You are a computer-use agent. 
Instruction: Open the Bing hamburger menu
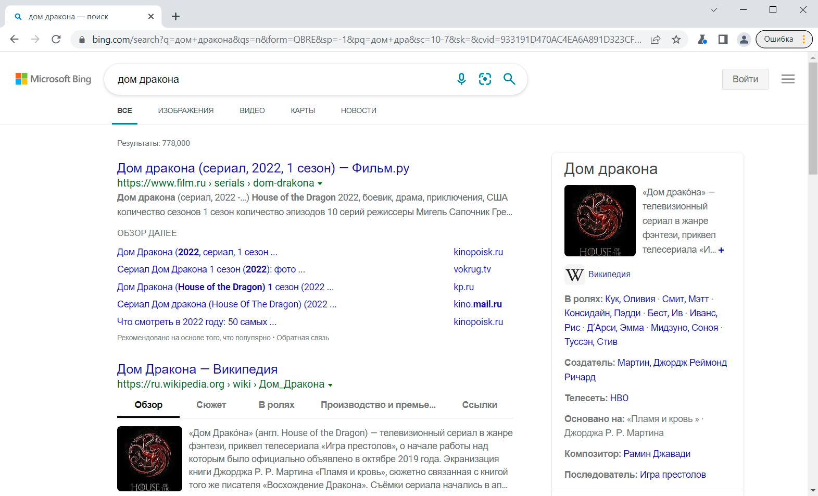(788, 79)
